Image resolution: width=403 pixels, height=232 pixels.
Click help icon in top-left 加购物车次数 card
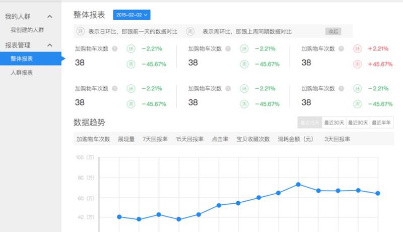click(x=115, y=48)
